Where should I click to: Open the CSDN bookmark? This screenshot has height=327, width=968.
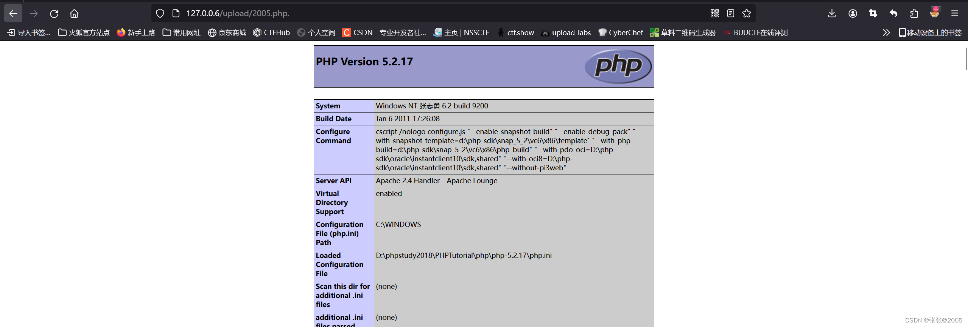(x=384, y=33)
